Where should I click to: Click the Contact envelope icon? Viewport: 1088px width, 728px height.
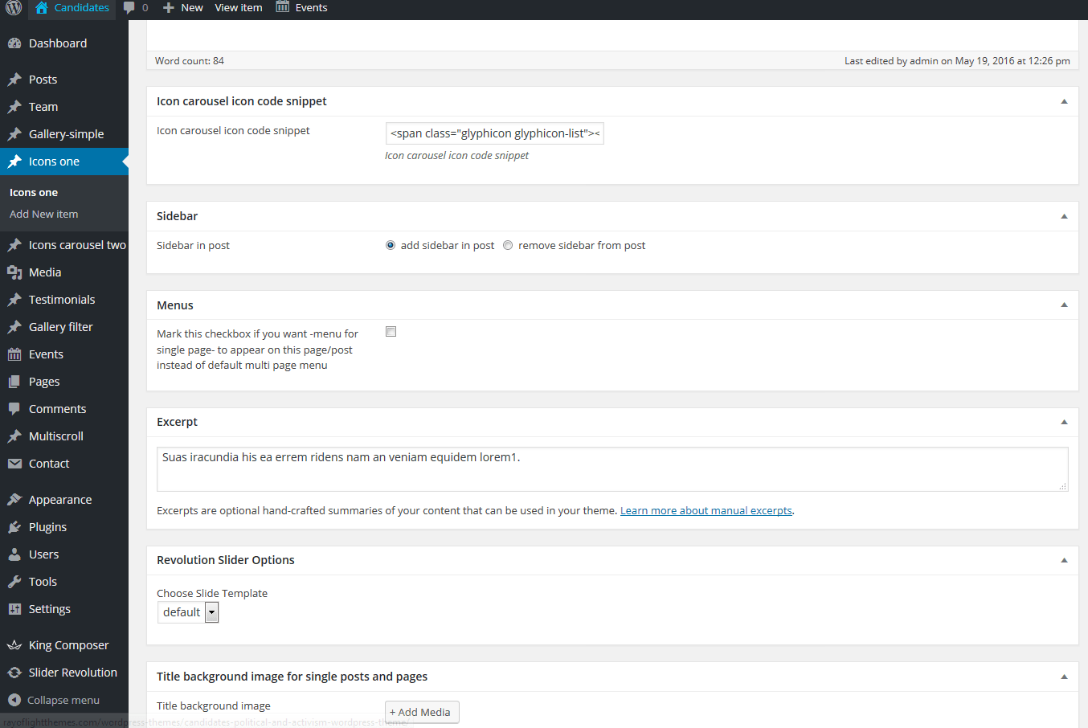pos(14,464)
